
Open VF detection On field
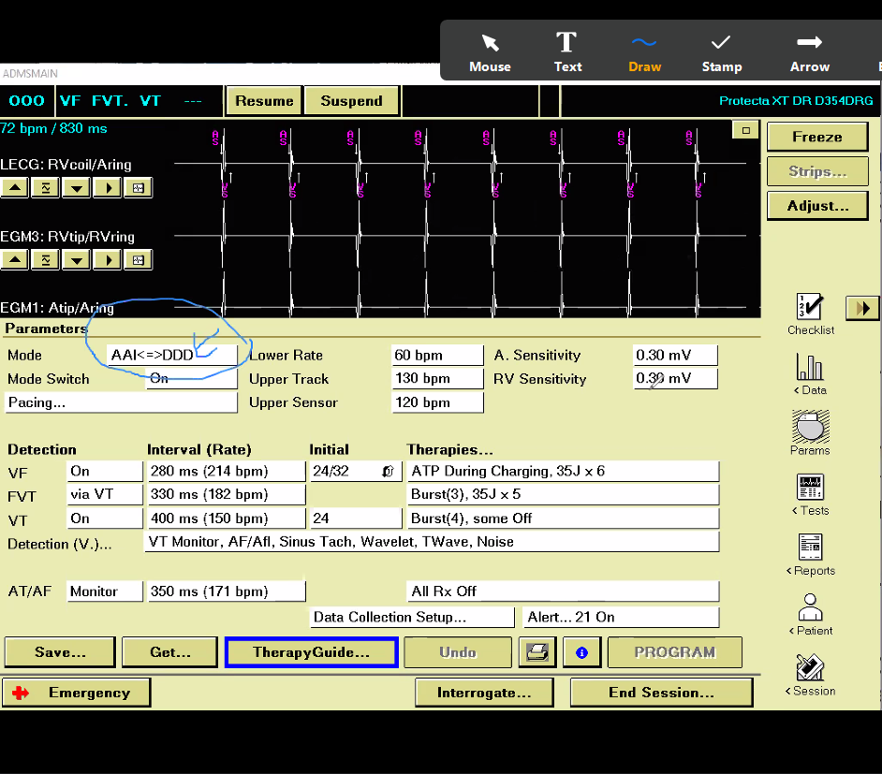click(x=105, y=471)
